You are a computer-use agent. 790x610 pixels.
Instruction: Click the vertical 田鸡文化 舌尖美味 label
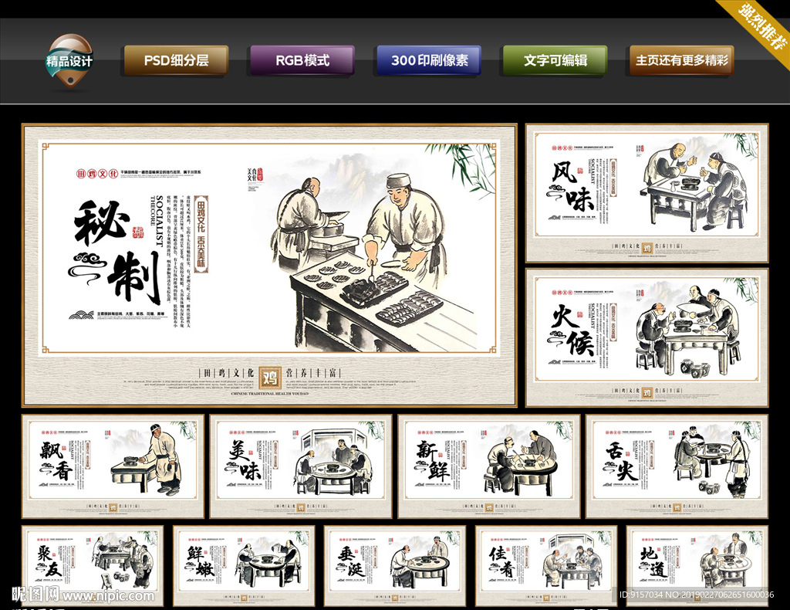coord(201,234)
